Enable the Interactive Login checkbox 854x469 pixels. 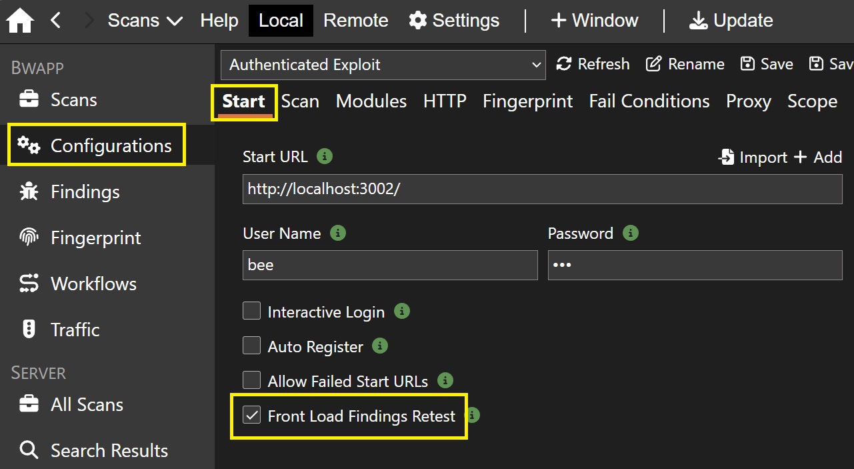pos(251,311)
